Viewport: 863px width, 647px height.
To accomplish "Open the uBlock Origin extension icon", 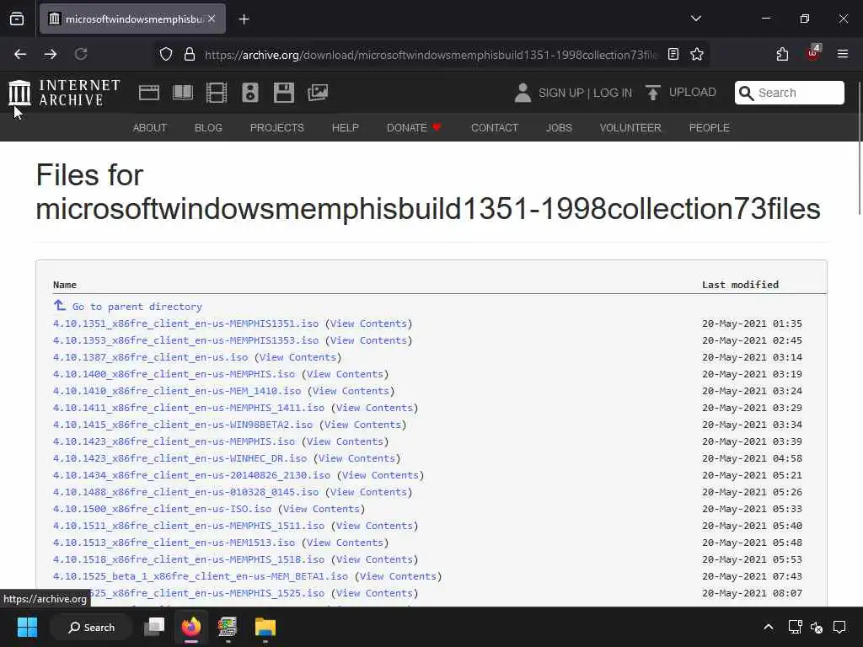I will [813, 53].
